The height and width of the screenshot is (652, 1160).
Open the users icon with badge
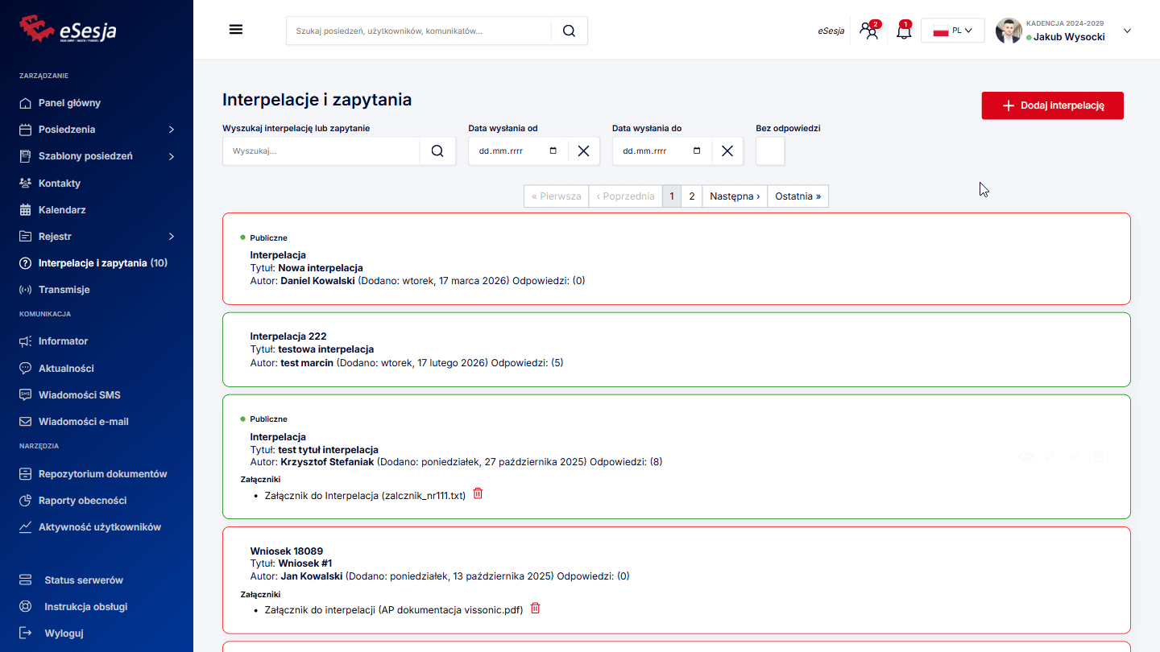(868, 31)
